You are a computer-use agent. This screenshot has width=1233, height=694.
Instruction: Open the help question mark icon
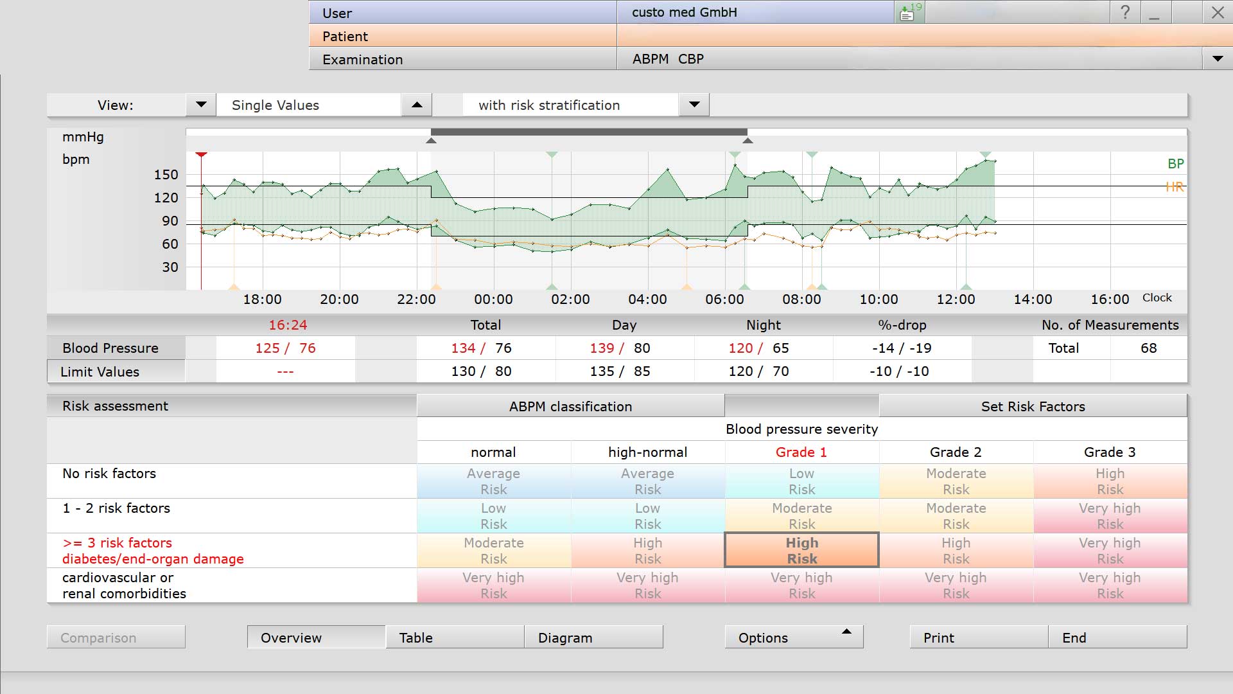(1125, 12)
